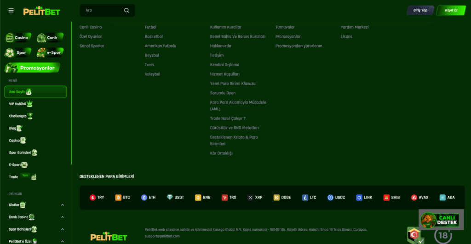Click the USDC currency icon
The height and width of the screenshot is (244, 471).
pos(330,198)
